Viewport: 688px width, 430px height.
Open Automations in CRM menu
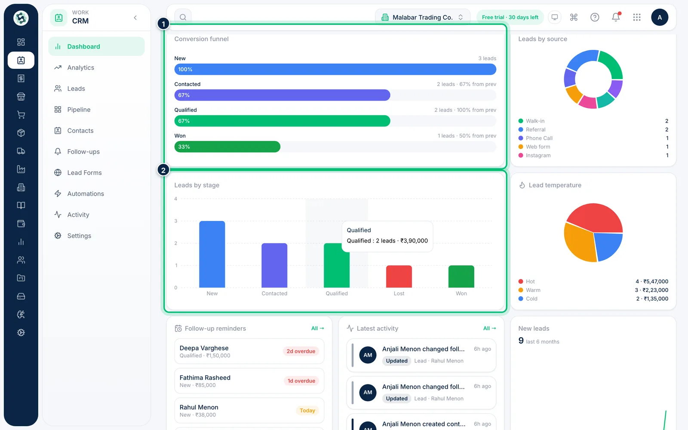[96, 194]
